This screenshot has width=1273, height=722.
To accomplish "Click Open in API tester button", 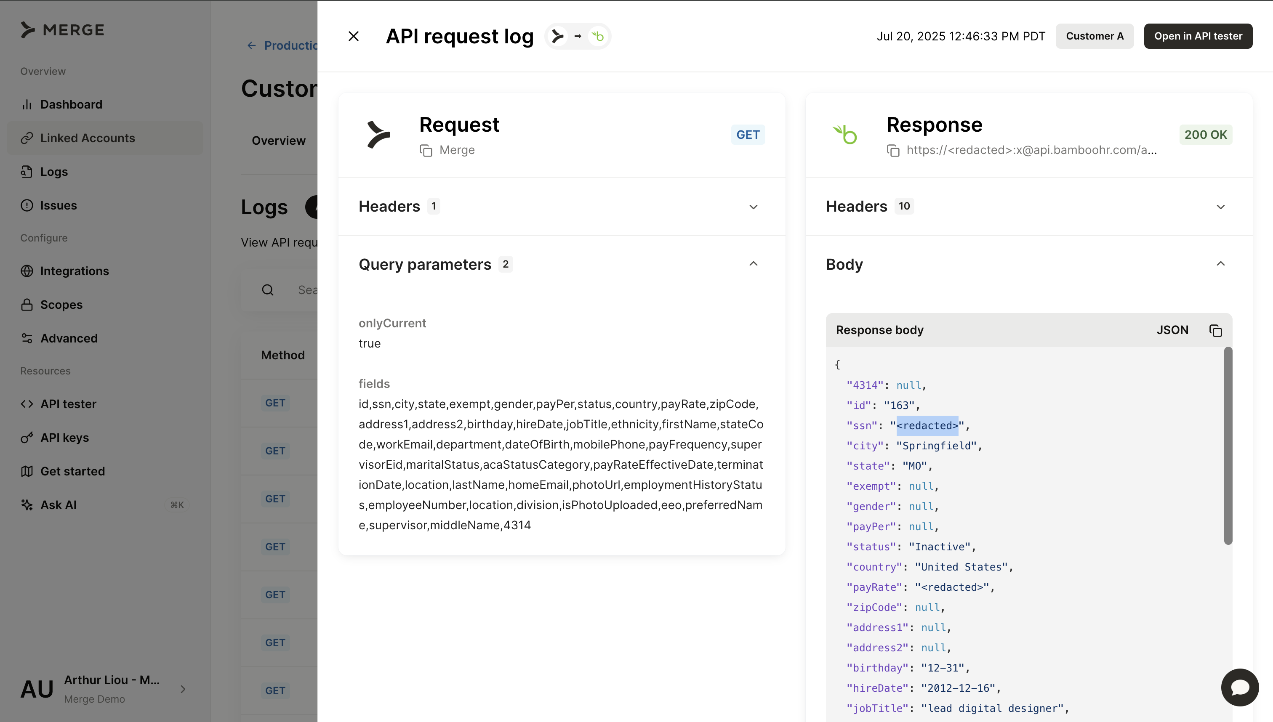I will coord(1198,36).
